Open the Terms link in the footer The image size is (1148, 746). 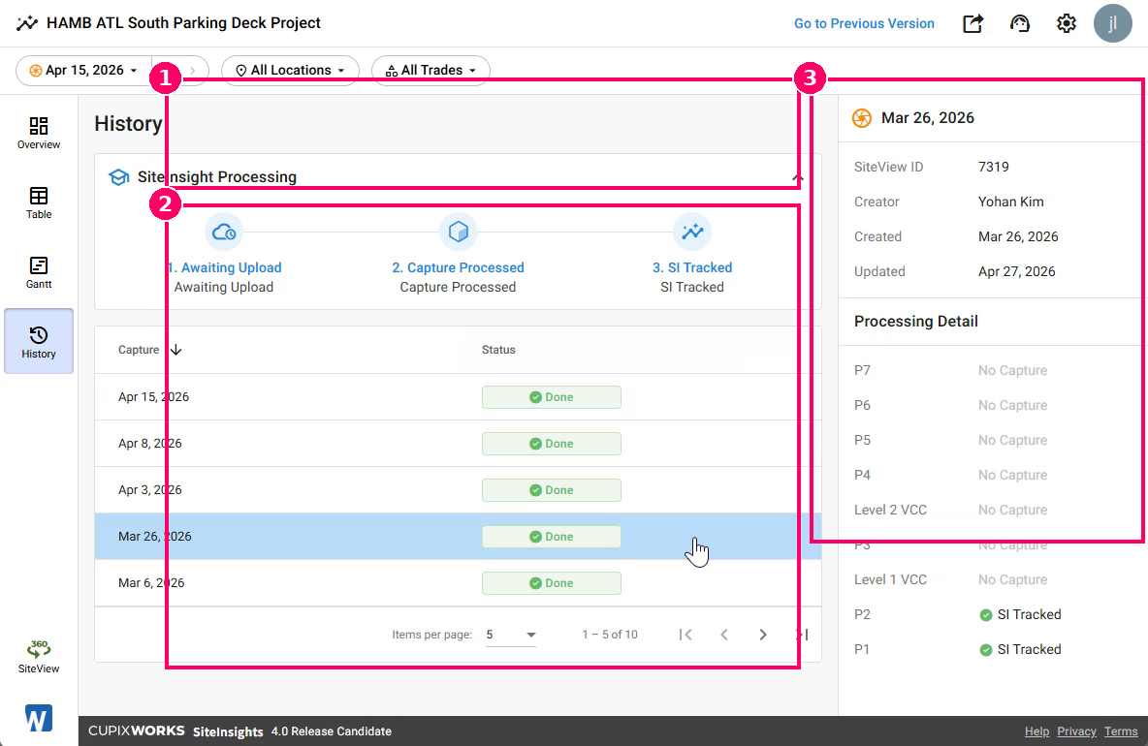click(1121, 731)
